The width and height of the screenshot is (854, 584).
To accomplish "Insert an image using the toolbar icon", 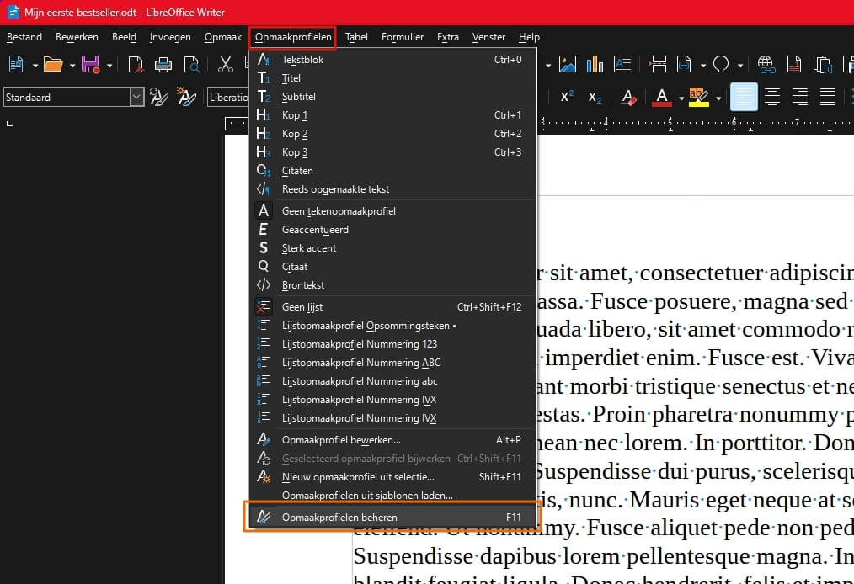I will pyautogui.click(x=568, y=65).
